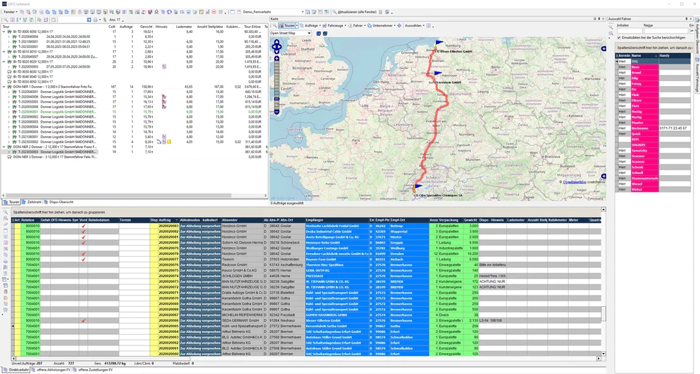Click the Hinweis note icon for tour T-2020050005
This screenshot has height=374, width=700.
[164, 66]
